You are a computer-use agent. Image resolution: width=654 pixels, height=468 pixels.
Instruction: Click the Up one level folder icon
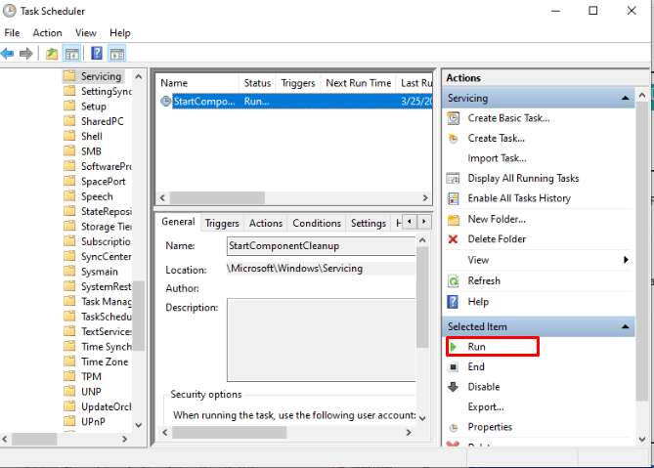(x=51, y=53)
